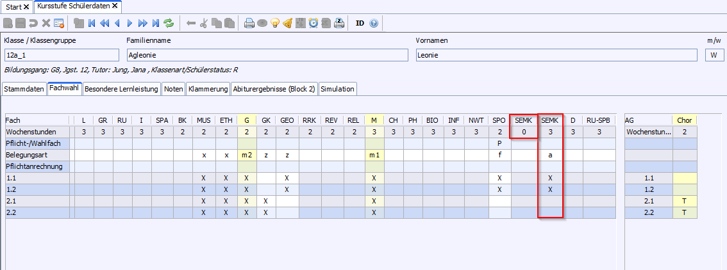
Task: Go to next record arrow
Action: point(130,23)
